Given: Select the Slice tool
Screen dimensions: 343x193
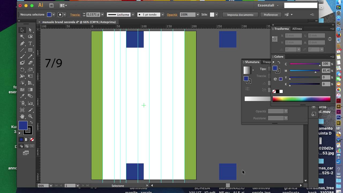Looking at the screenshot, I should tap(30, 110).
